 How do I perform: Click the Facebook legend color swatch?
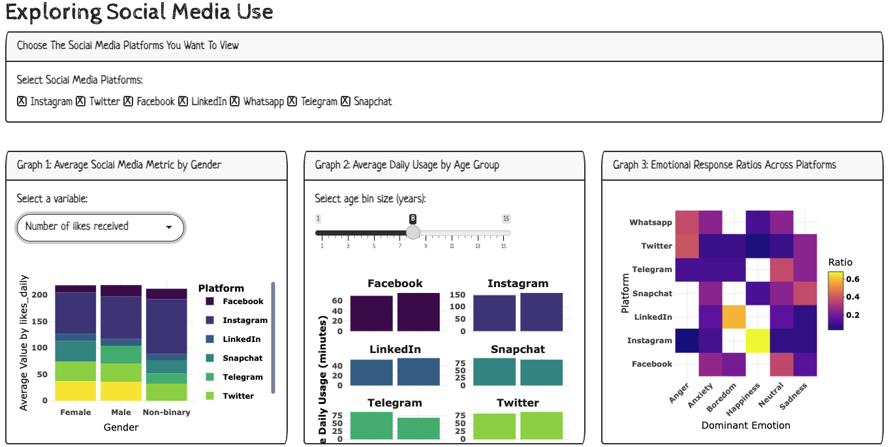point(210,301)
